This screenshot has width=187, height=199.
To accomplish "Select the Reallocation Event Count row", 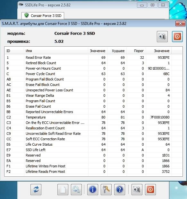I will pos(93,128).
